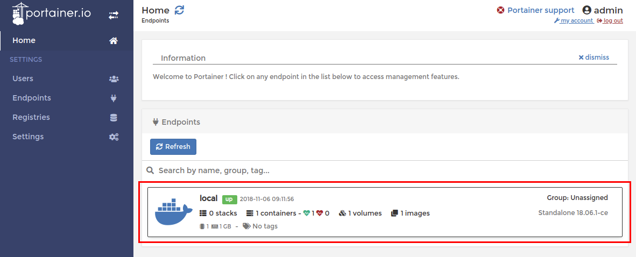Click the Settings gears icon
636x257 pixels.
coord(114,137)
